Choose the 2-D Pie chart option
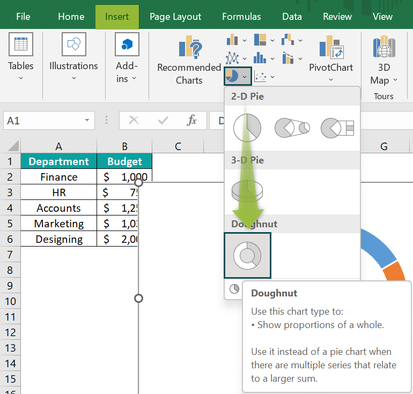 point(247,128)
